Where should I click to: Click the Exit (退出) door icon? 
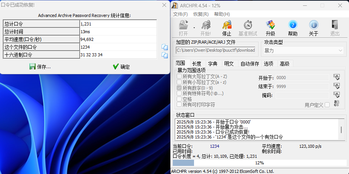(x=335, y=25)
